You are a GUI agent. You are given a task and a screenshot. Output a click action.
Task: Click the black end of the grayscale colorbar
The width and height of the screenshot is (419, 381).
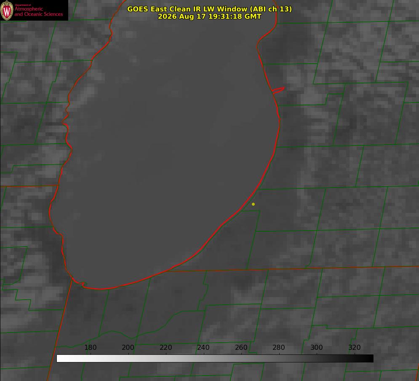tap(369, 358)
